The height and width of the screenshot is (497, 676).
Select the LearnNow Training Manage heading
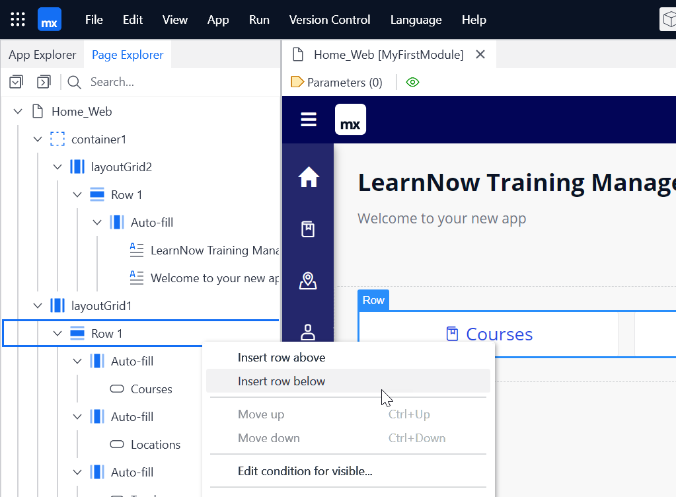pos(517,182)
